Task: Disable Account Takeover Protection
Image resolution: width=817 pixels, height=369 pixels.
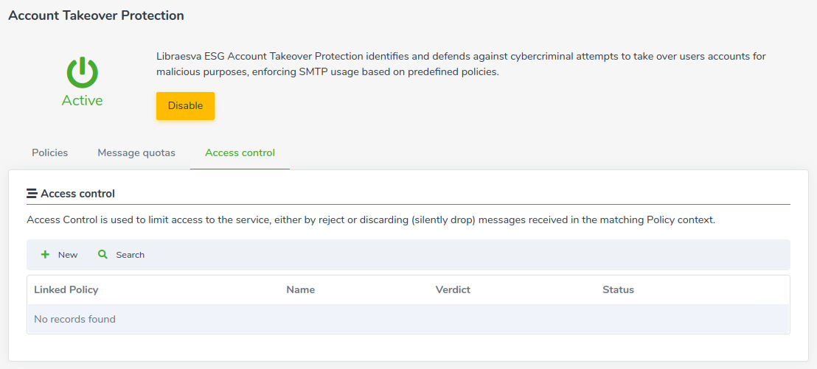Action: click(x=186, y=105)
